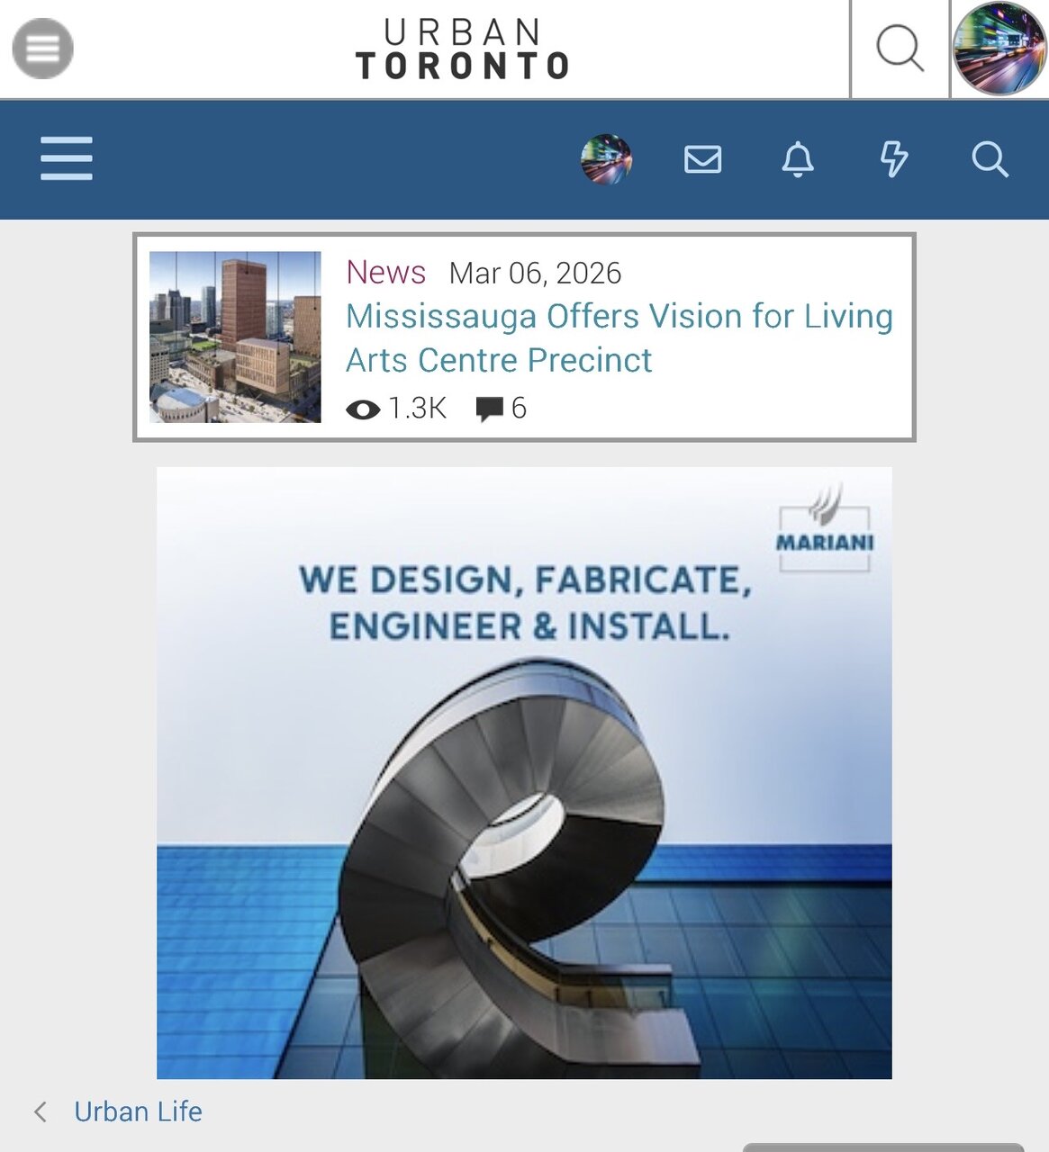Expand the blue navigation hamburger menu
1049x1152 pixels.
[x=67, y=159]
